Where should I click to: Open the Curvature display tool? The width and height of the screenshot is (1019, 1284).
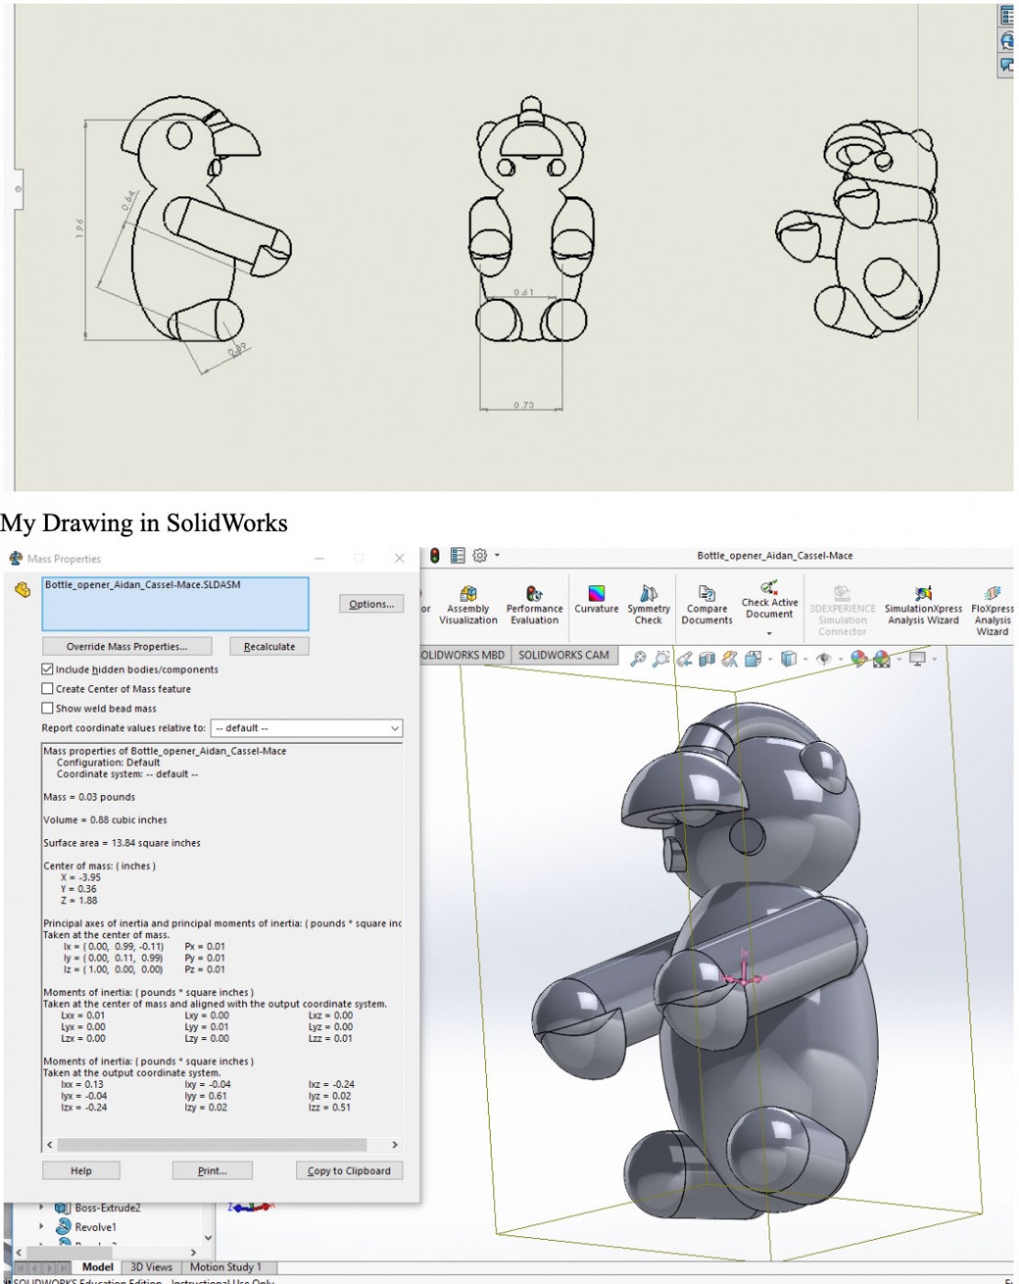596,601
